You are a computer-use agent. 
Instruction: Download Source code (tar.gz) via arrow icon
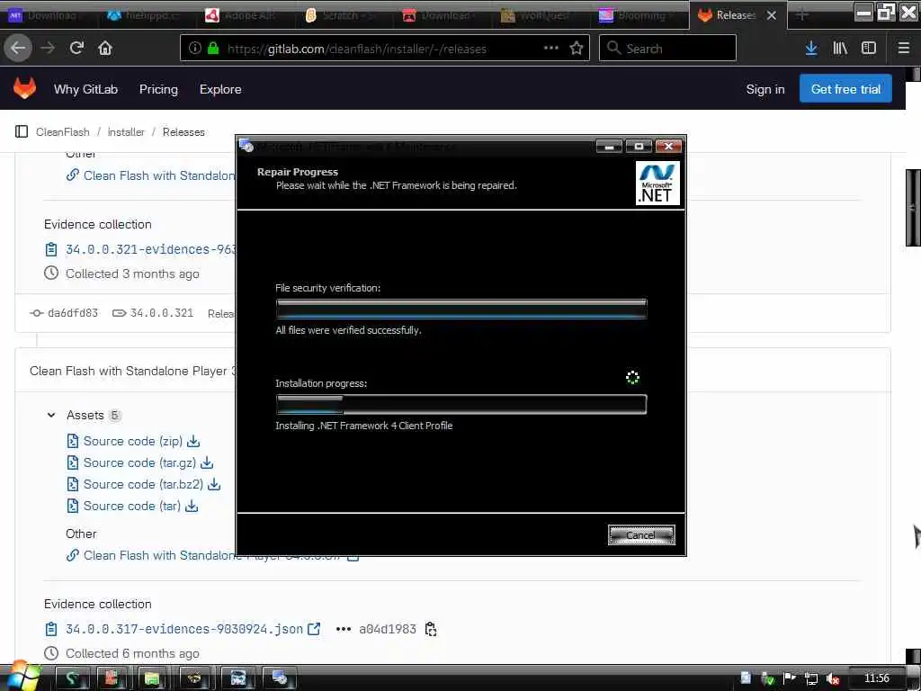[x=207, y=462]
